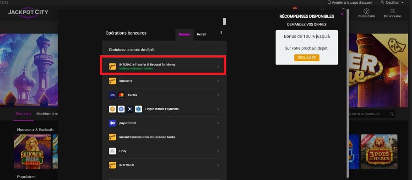
Task: Close the rewards panel with the X
Action: point(342,14)
